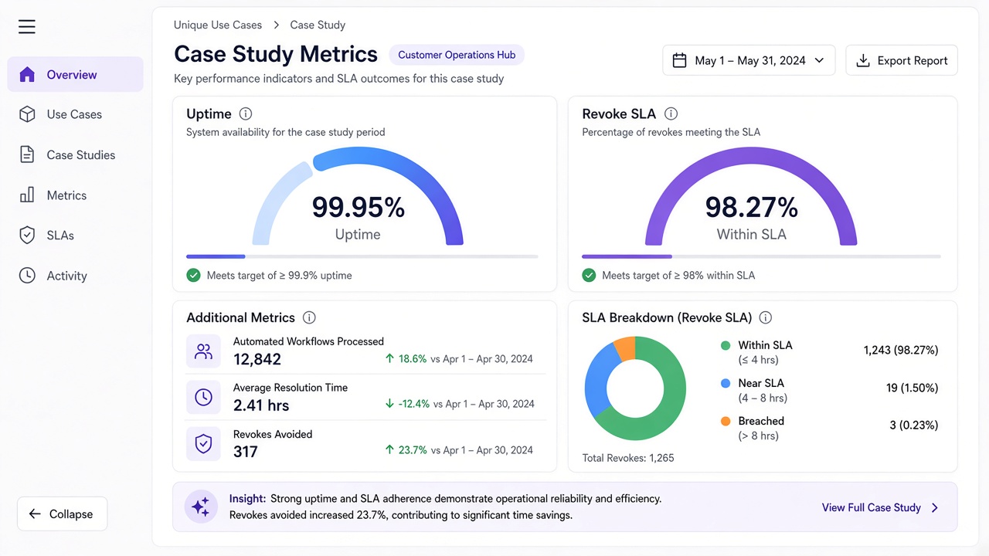Viewport: 989px width, 556px height.
Task: Click the Additional Metrics info icon
Action: click(309, 317)
